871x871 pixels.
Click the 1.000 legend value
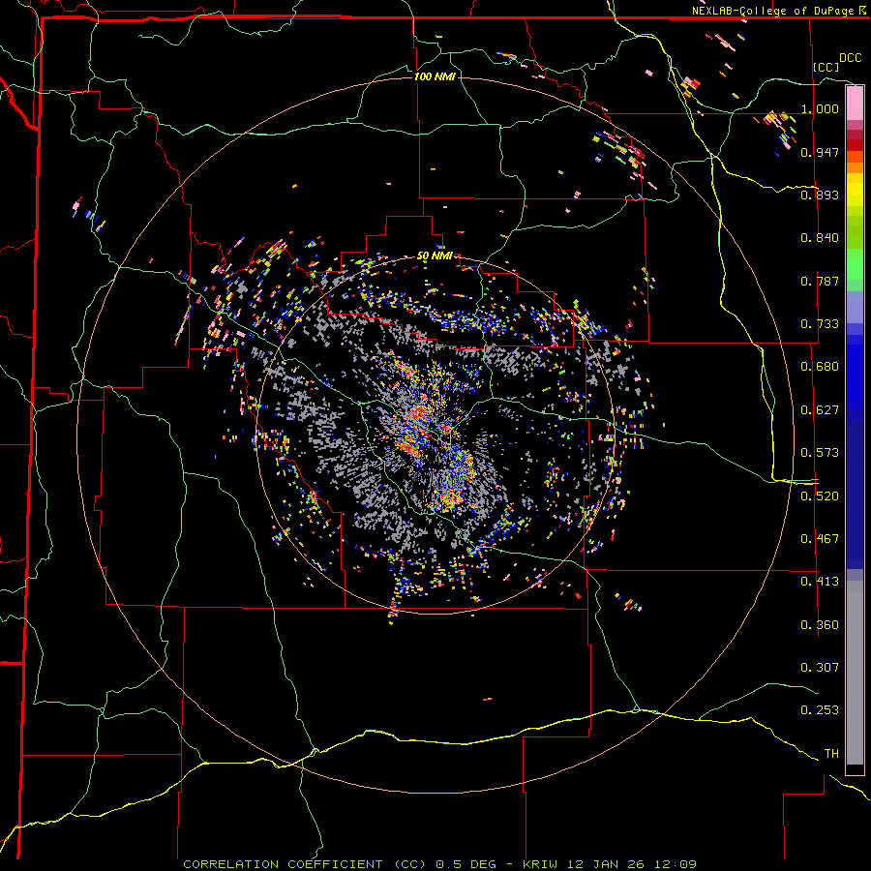tap(820, 108)
